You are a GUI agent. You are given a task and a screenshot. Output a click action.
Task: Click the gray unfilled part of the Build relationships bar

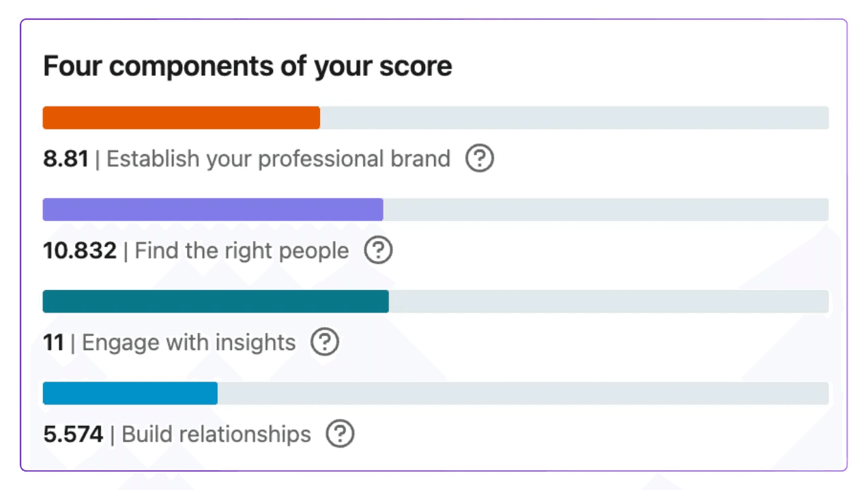coord(523,393)
